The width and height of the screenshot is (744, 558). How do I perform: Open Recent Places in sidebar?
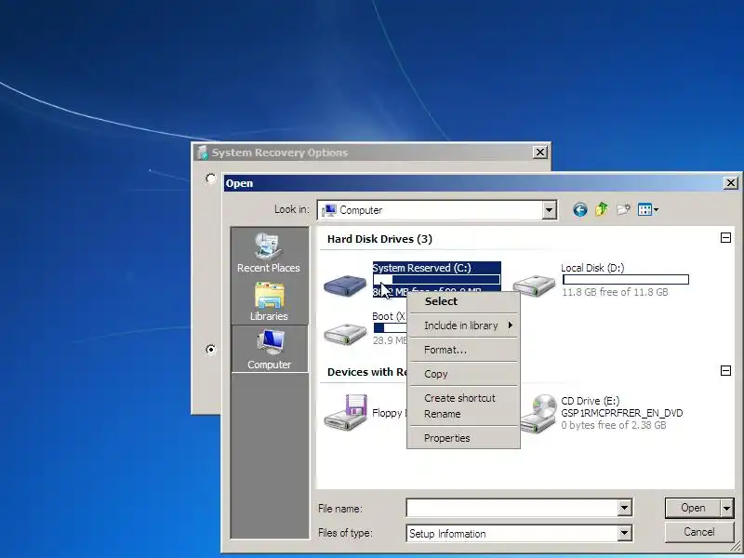point(269,253)
